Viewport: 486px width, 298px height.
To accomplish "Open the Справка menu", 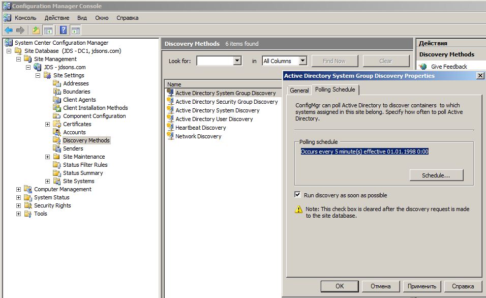I will click(128, 18).
